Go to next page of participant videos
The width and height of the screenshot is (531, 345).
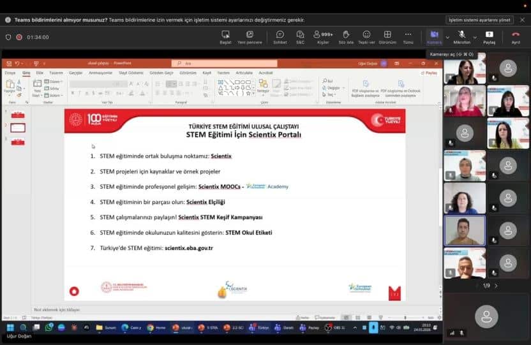click(x=496, y=286)
